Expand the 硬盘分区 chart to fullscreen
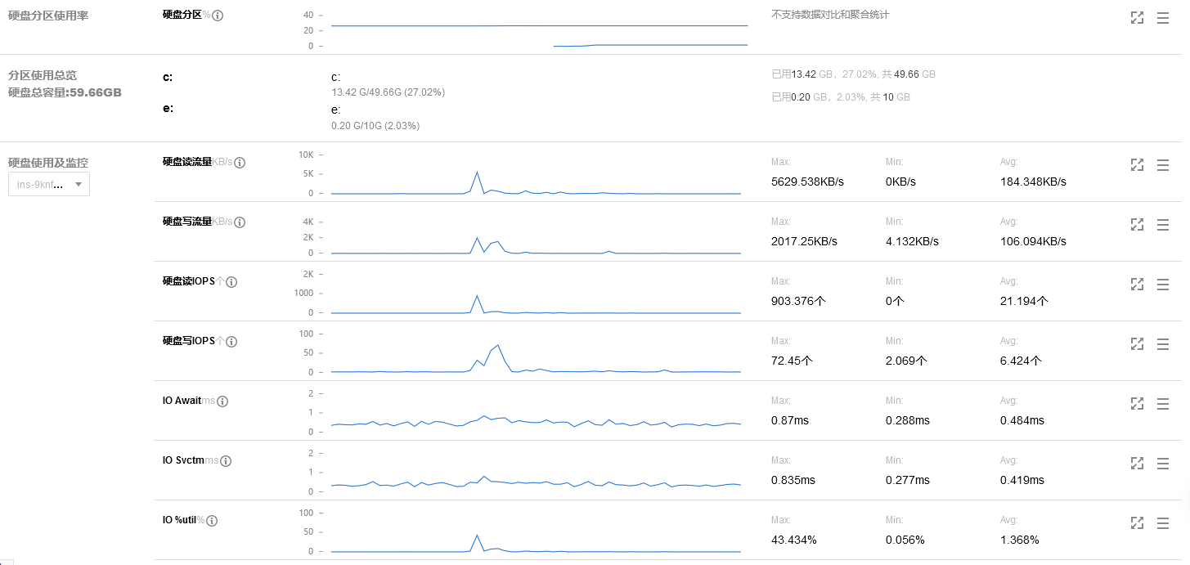This screenshot has width=1190, height=565. pos(1137,18)
